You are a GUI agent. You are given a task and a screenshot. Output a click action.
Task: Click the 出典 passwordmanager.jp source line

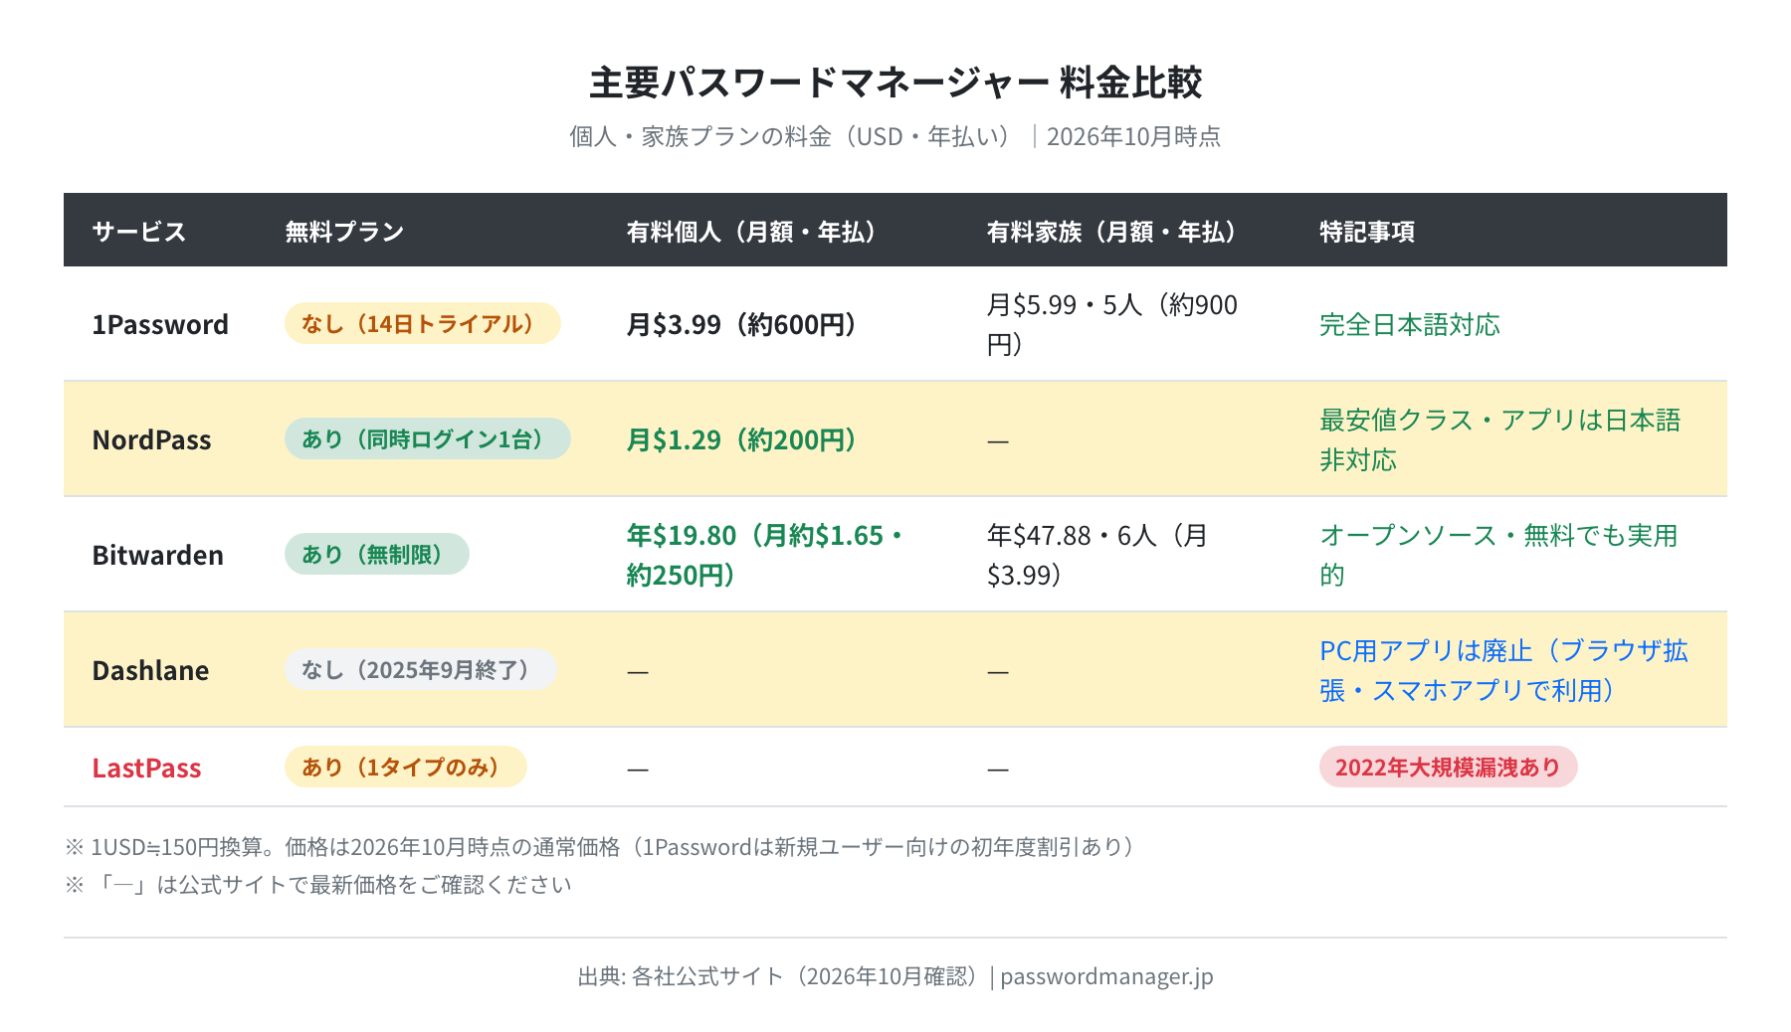click(x=895, y=976)
